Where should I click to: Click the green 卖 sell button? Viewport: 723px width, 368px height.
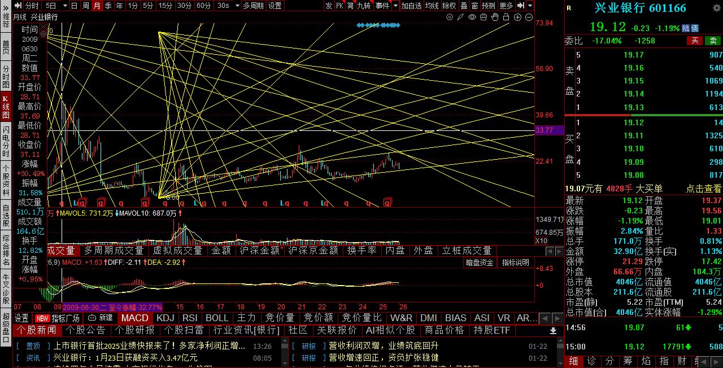tap(713, 41)
